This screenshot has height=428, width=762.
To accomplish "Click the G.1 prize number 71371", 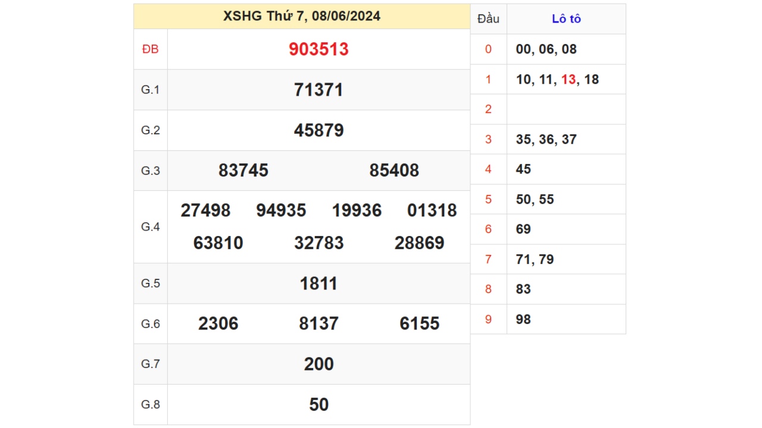I will pos(318,90).
